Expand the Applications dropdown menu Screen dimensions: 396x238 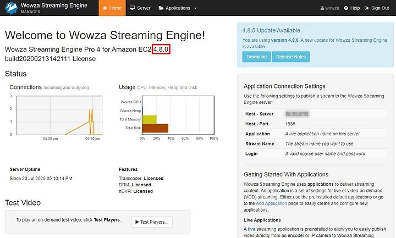coord(178,8)
